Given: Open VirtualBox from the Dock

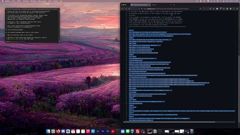Looking at the screenshot, I should [132, 131].
